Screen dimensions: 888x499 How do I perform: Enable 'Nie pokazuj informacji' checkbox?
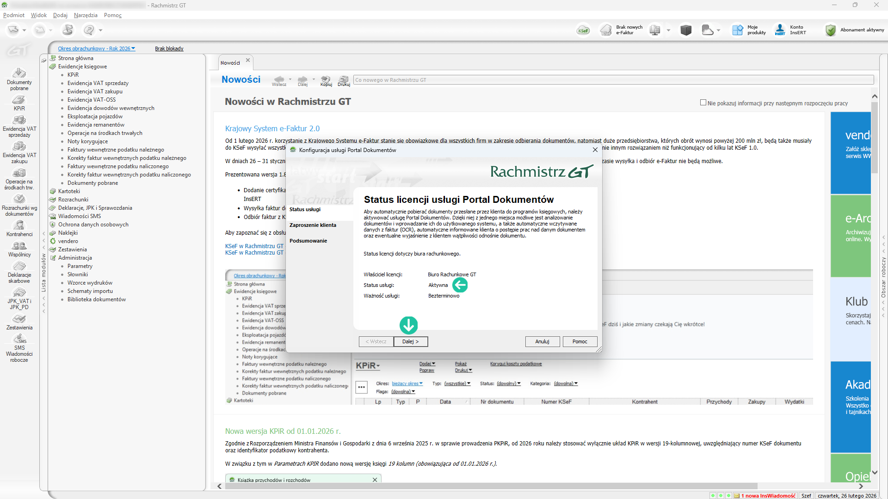[x=703, y=103]
